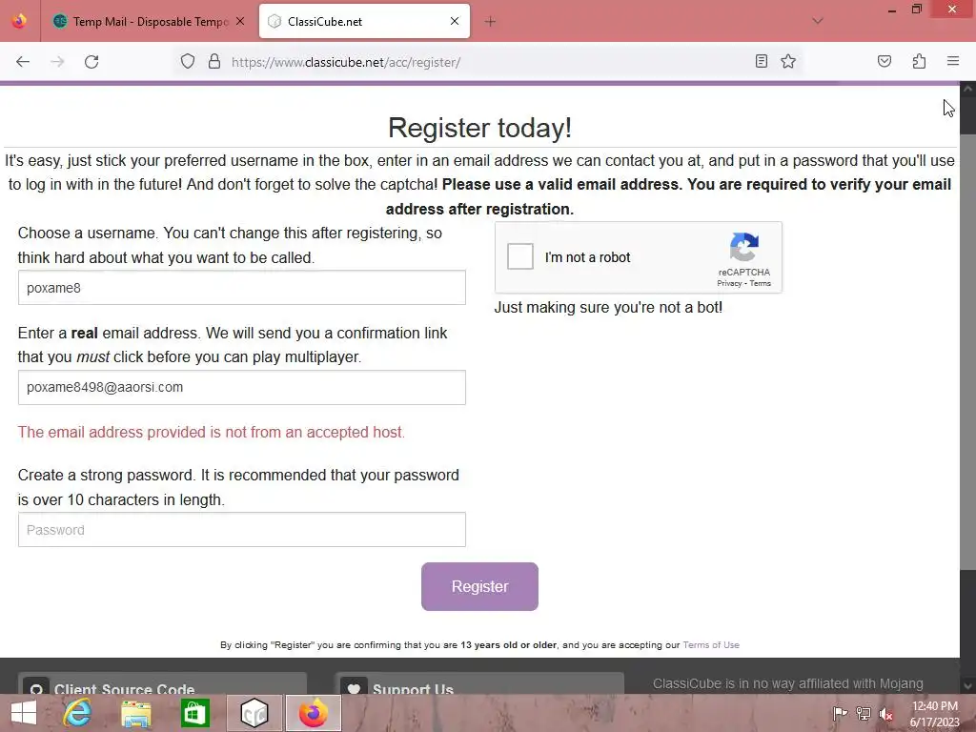Image resolution: width=976 pixels, height=732 pixels.
Task: Open the list all tabs chevron
Action: [817, 21]
